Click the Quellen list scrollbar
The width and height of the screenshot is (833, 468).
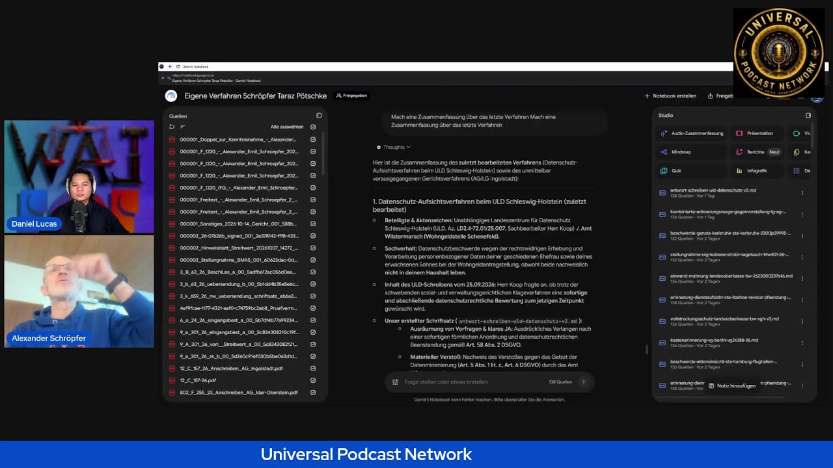pyautogui.click(x=323, y=153)
